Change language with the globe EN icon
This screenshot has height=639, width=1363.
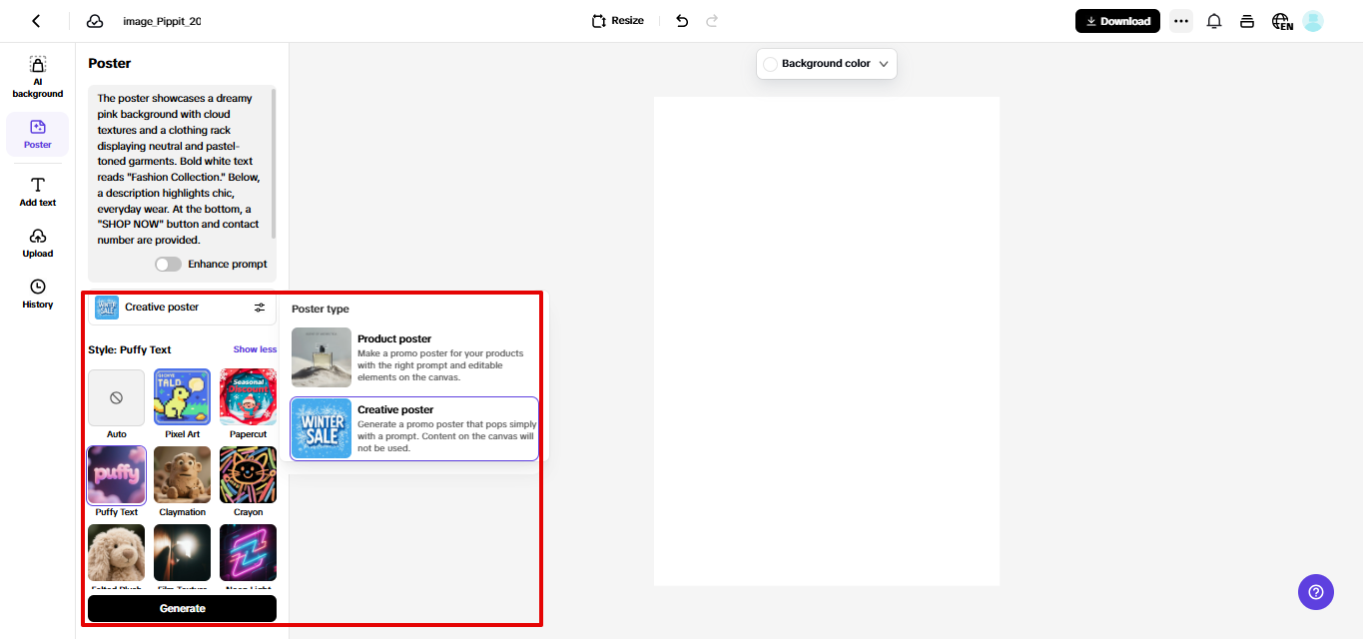1282,21
